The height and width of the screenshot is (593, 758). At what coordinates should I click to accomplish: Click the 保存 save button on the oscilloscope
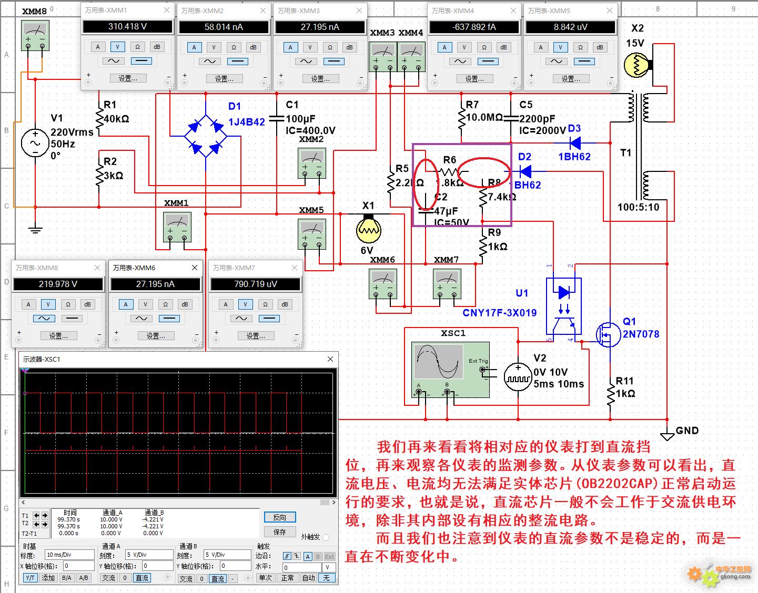(x=279, y=531)
